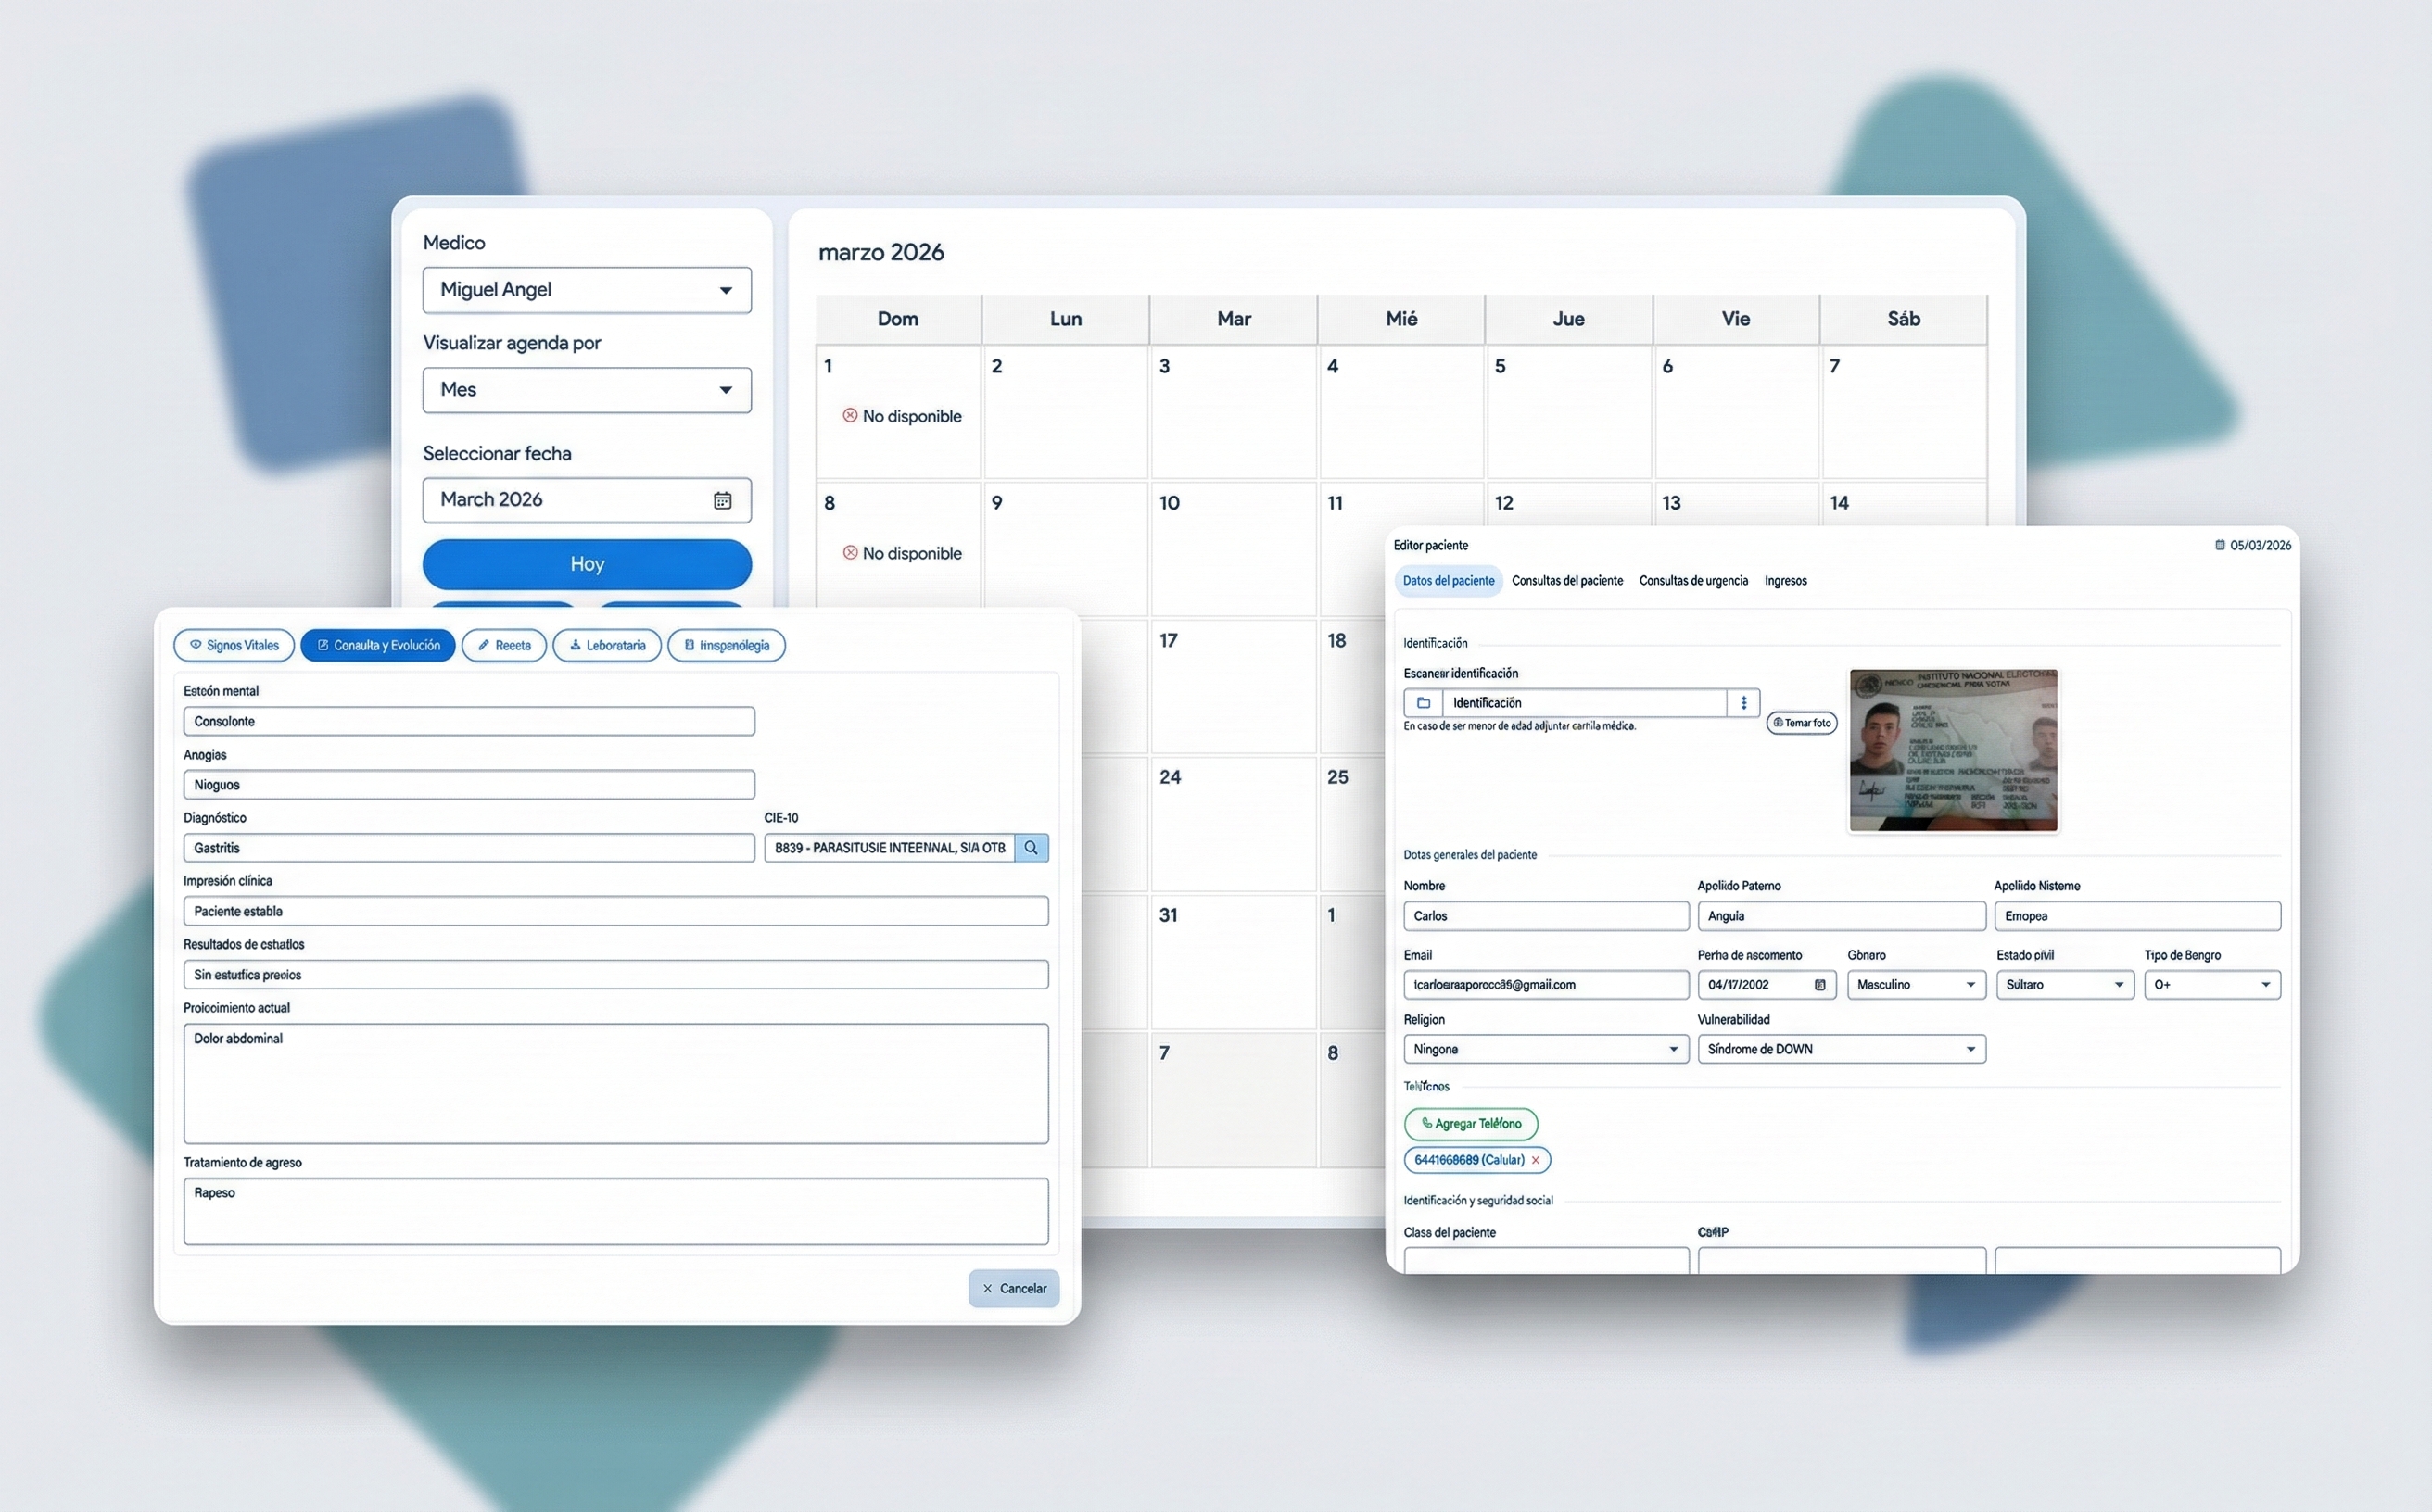
Task: Click the three-dot menu next to Identificación input
Action: pos(1742,703)
